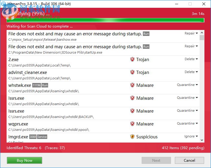211x168 pixels.
Task: Select the wqprs.exe file name
Action: tap(18, 124)
